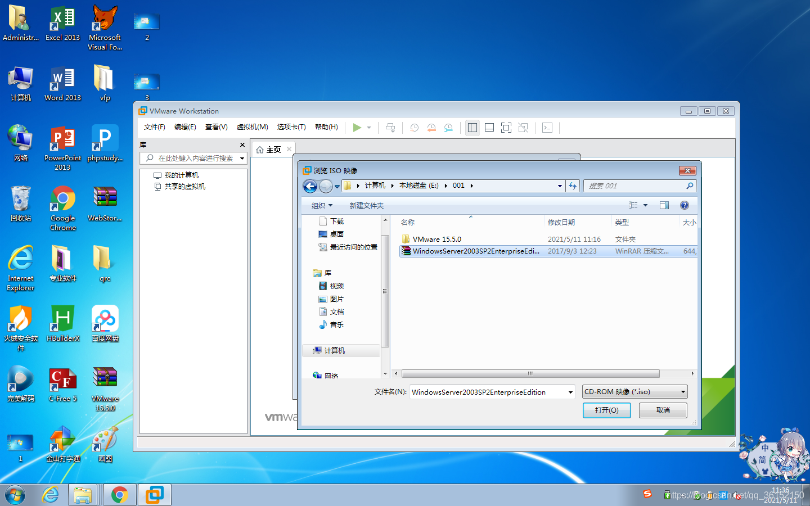Open the address bar history dropdown

pyautogui.click(x=560, y=186)
